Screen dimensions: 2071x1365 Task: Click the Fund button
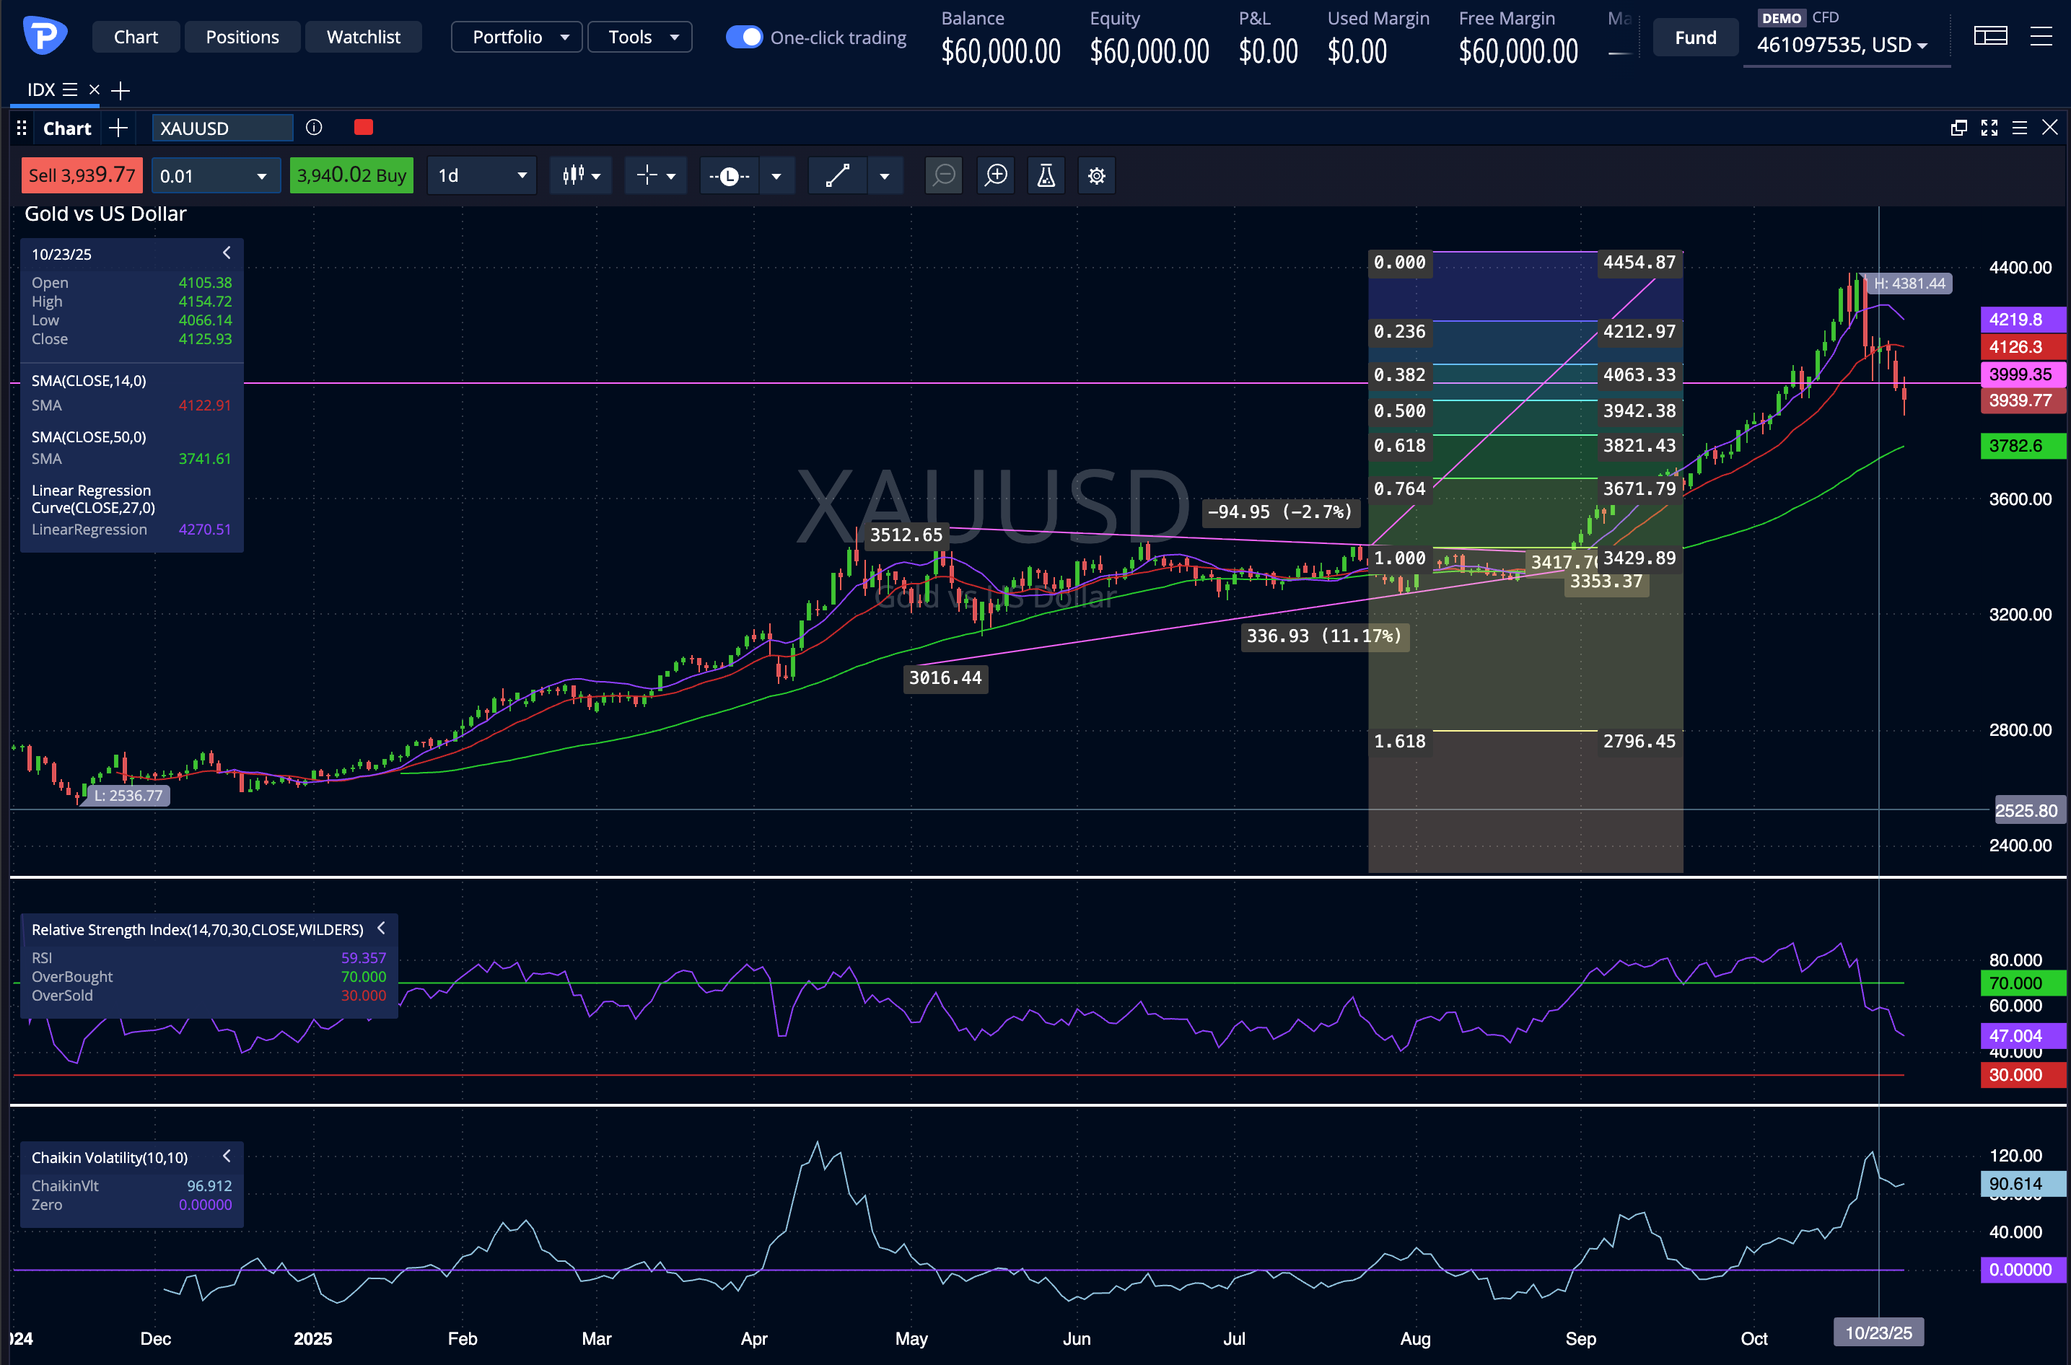click(x=1695, y=38)
